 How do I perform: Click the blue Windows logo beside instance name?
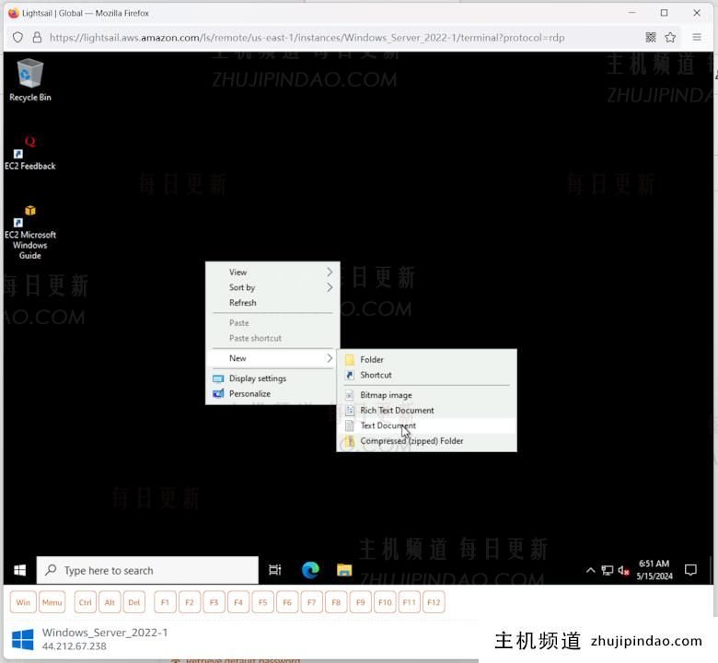pos(22,639)
